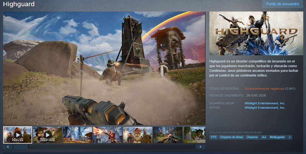The width and height of the screenshot is (306, 154).
Task: Click the Highguard header capsule image
Action: coord(256,33)
